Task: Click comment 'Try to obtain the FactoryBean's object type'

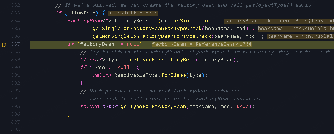Action: click(207, 52)
